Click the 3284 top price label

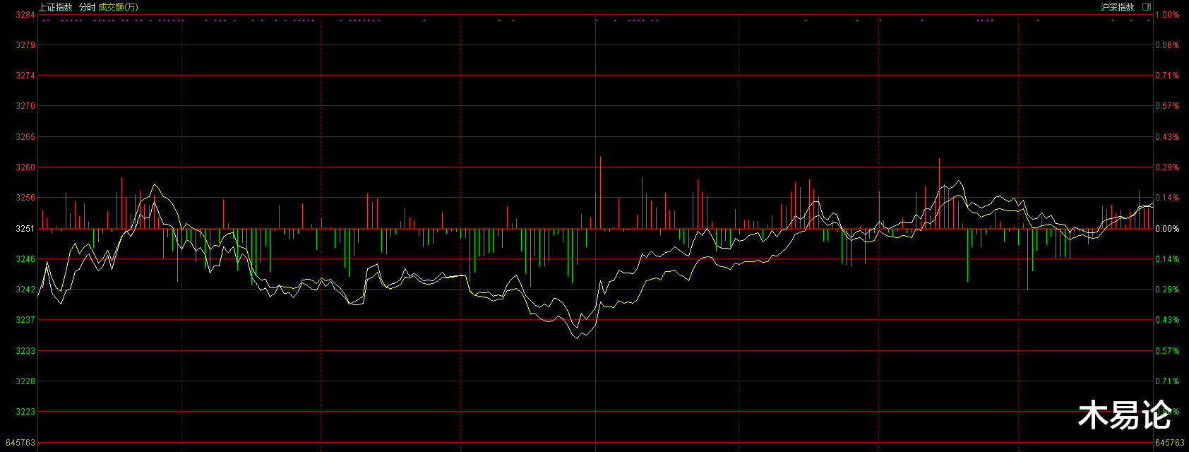[25, 15]
